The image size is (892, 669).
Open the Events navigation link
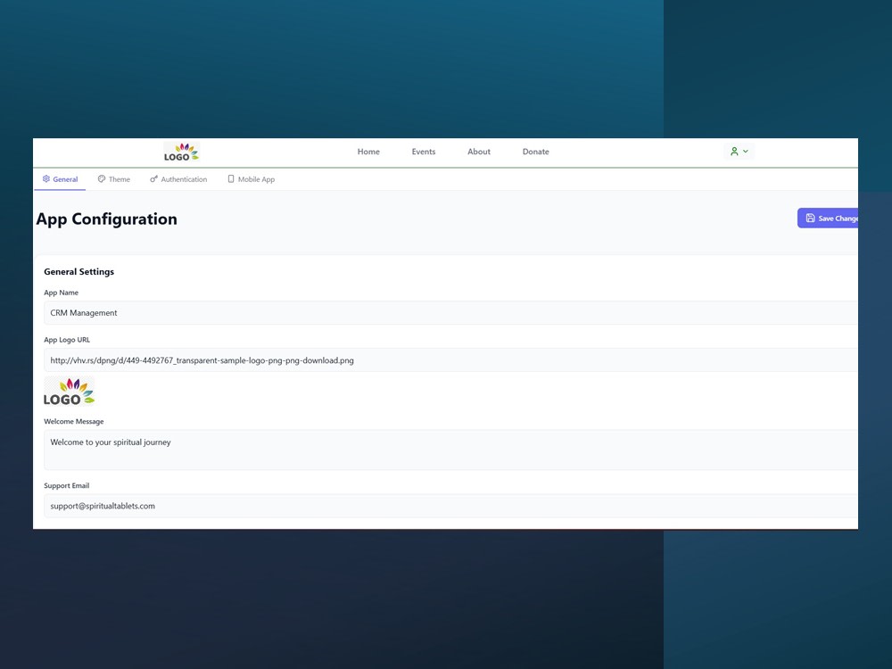pos(423,152)
